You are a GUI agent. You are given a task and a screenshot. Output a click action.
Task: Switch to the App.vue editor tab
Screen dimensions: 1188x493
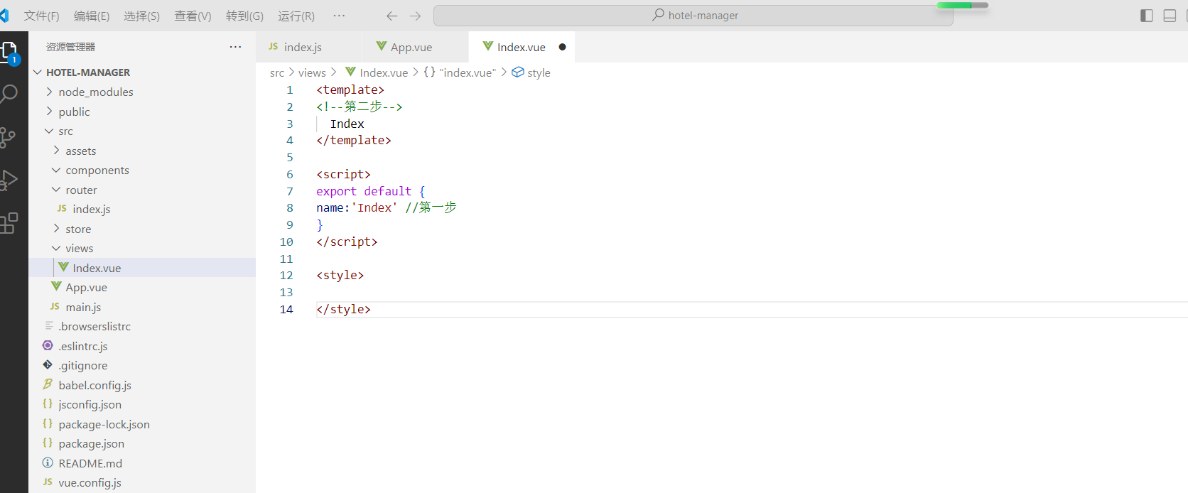coord(416,47)
